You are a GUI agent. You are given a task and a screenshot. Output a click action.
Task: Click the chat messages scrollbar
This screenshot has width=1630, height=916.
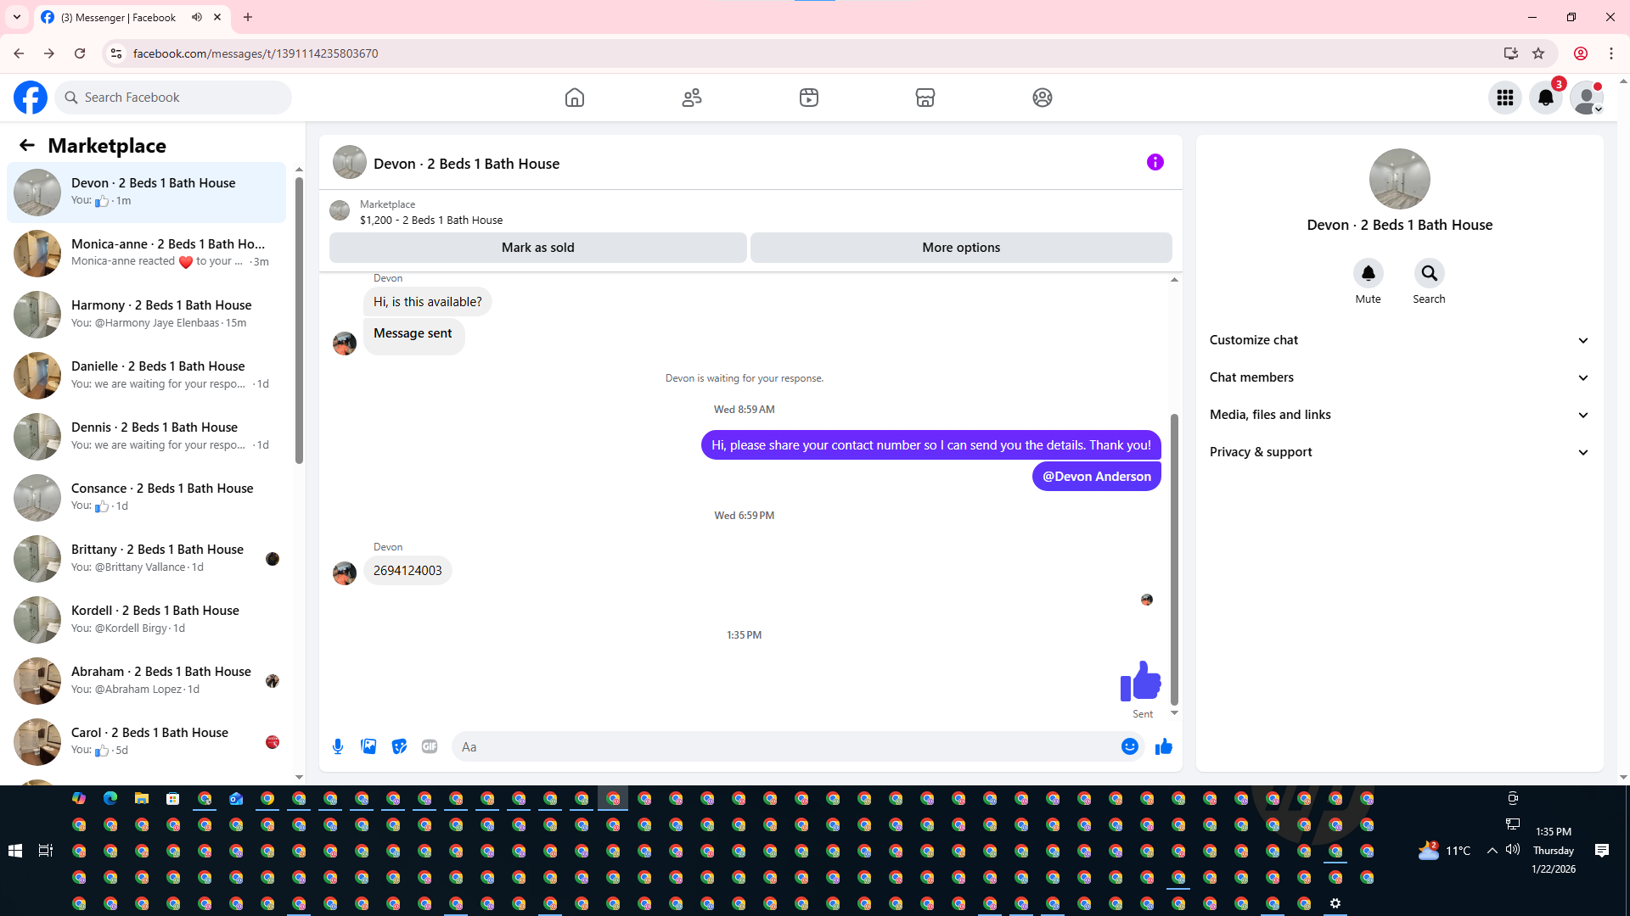tap(1175, 560)
